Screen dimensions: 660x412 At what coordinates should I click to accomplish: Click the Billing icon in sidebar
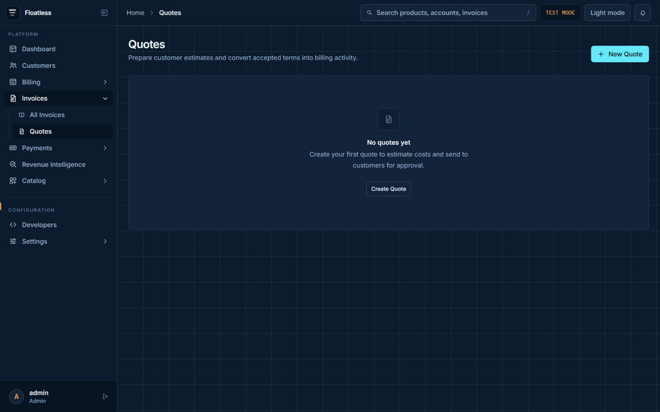(x=13, y=82)
